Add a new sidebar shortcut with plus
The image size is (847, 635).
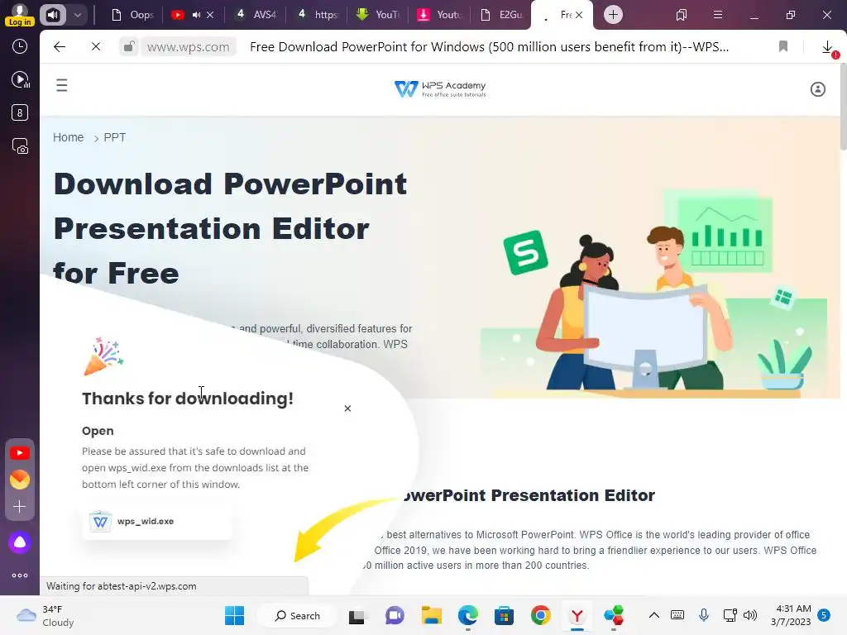pyautogui.click(x=20, y=507)
